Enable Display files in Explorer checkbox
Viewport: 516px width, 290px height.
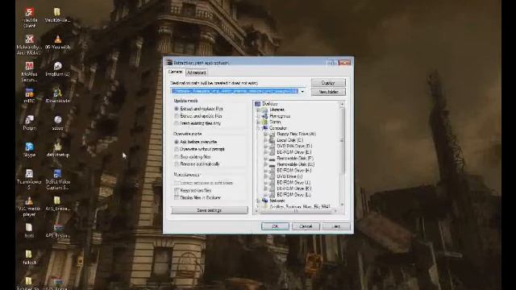pos(177,197)
